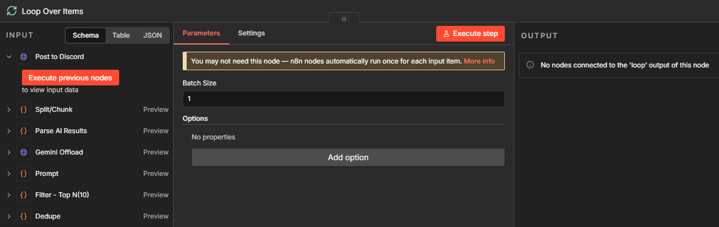The height and width of the screenshot is (227, 719).
Task: Expand the Filter - Top N(10) node
Action: point(9,195)
